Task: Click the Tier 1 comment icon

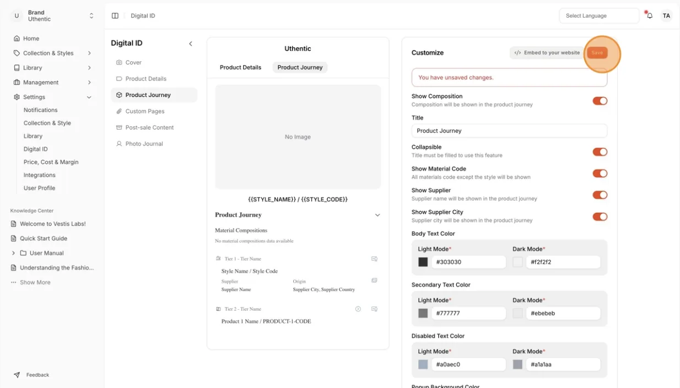Action: (374, 258)
